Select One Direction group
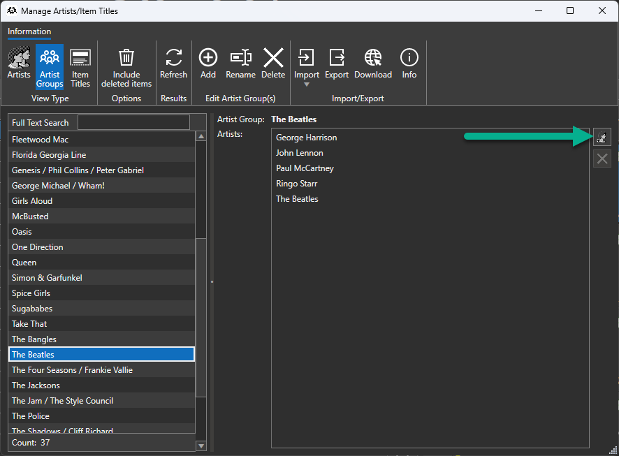The image size is (619, 456). [x=101, y=247]
